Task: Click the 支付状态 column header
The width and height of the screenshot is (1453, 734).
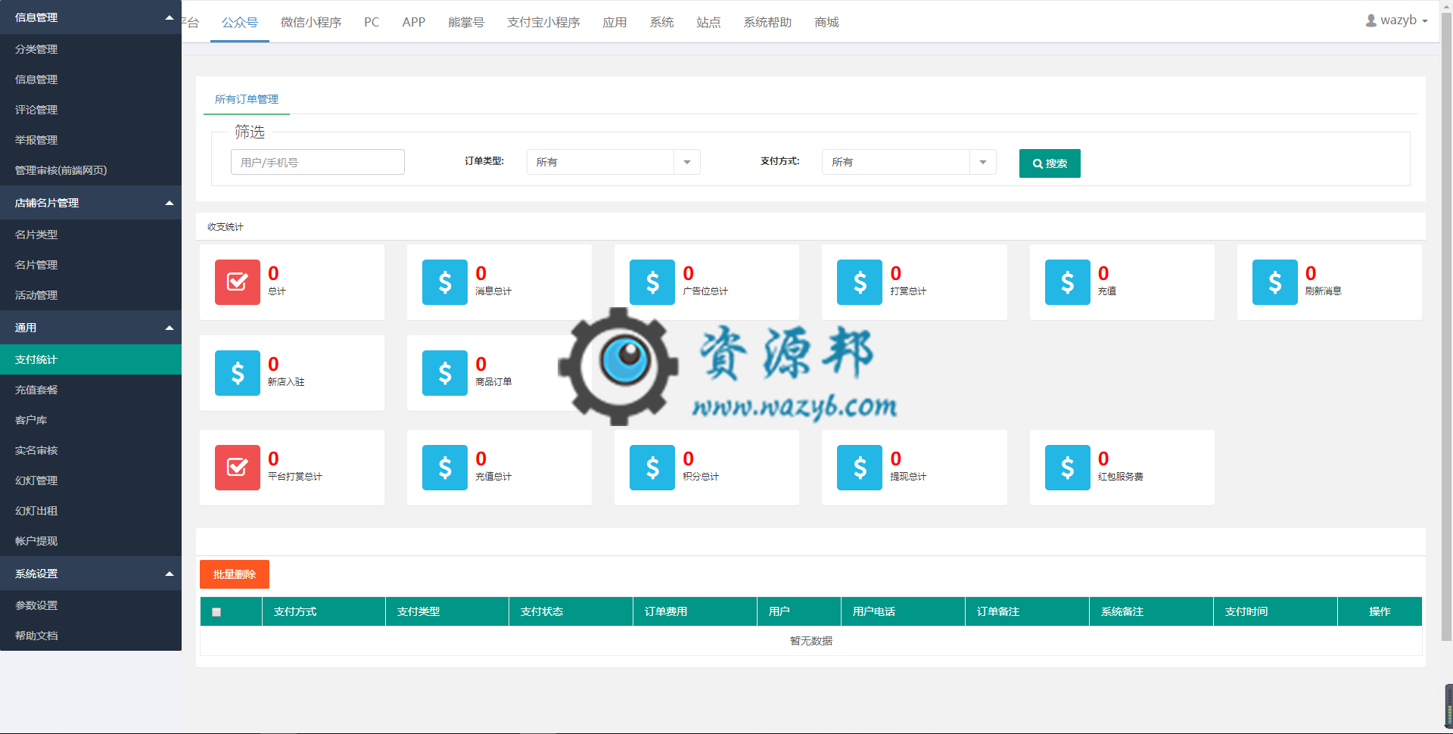Action: [x=571, y=611]
